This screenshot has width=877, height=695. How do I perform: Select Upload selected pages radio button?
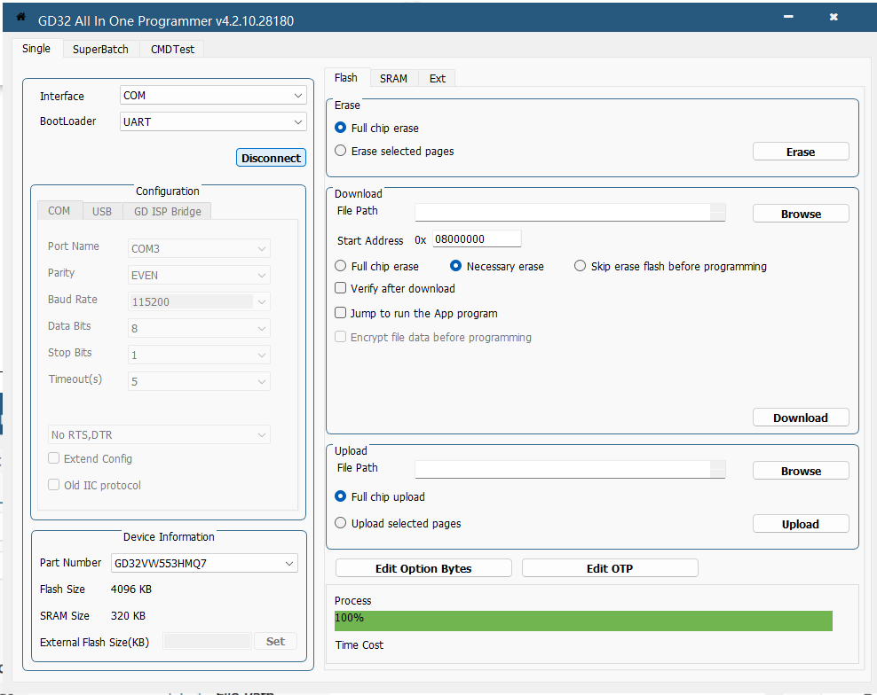click(x=341, y=524)
